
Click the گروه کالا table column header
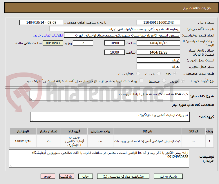pyautogui.click(x=74, y=131)
